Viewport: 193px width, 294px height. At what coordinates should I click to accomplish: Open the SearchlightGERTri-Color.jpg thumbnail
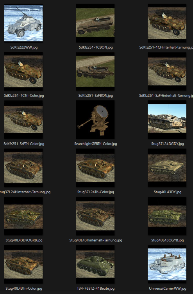[95, 120]
